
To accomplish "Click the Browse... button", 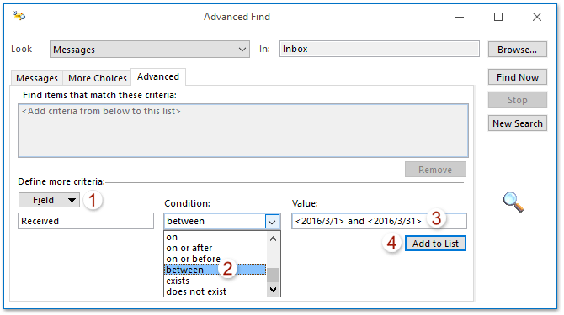I will pyautogui.click(x=517, y=50).
